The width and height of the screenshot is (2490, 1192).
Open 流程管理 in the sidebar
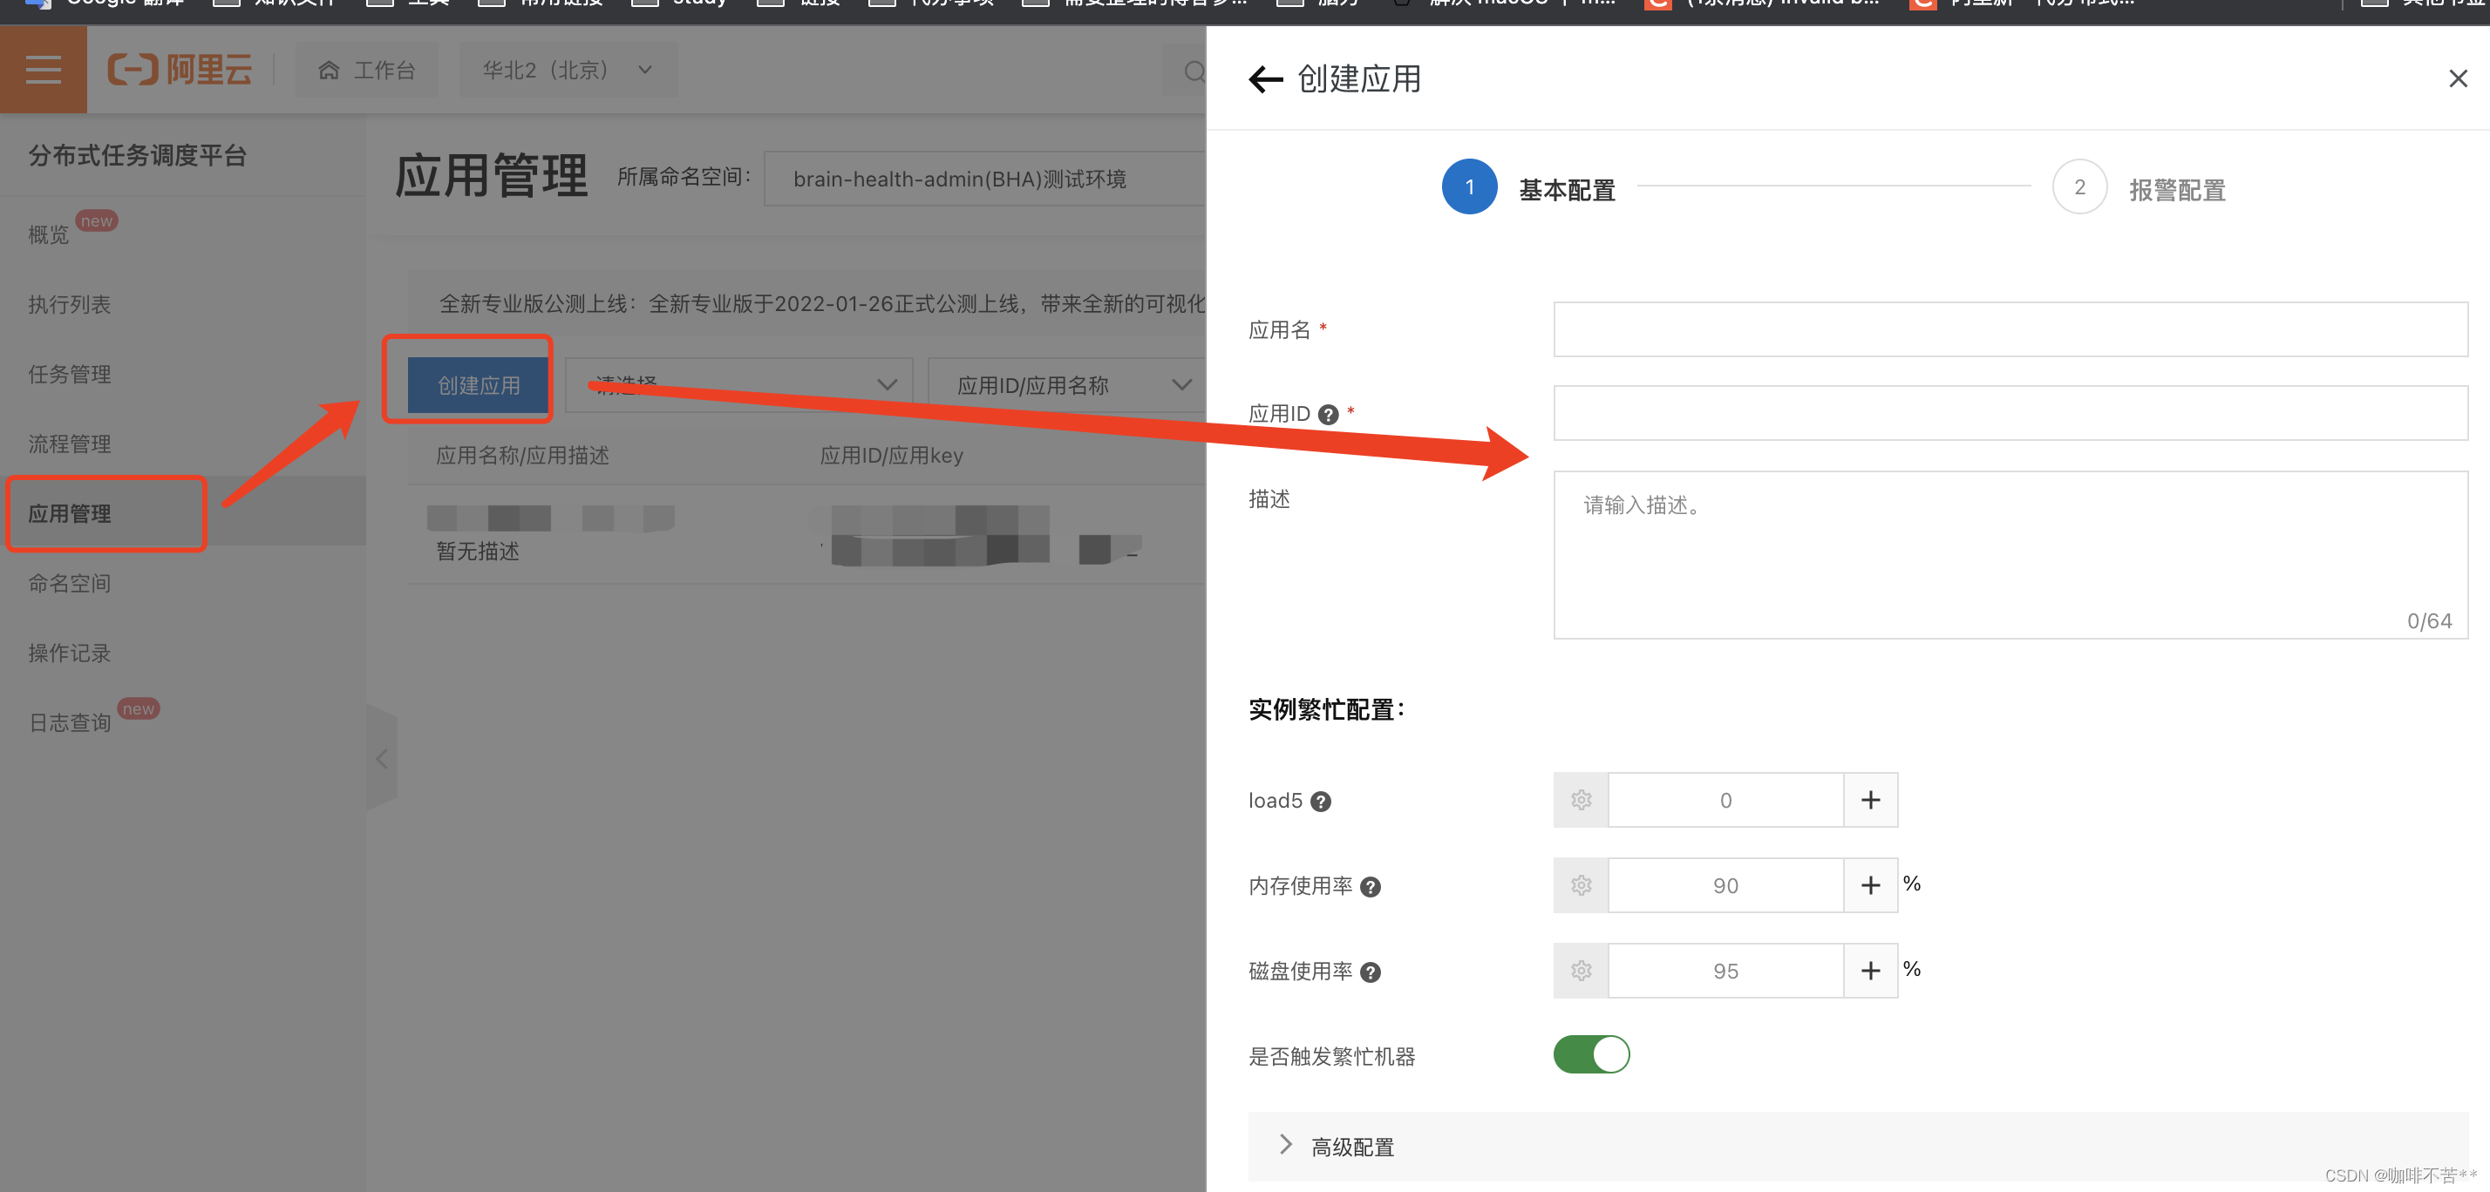pos(70,444)
